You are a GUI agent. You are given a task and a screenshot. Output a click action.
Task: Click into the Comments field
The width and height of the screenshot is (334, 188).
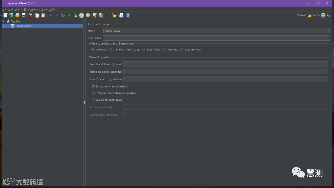tap(216, 38)
